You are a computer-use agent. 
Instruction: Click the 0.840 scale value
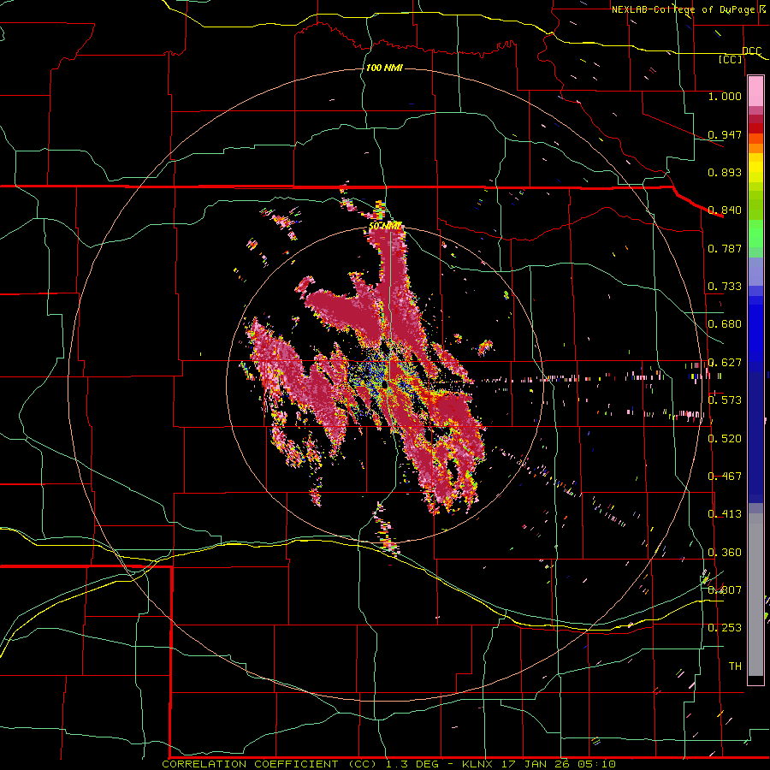pos(725,210)
